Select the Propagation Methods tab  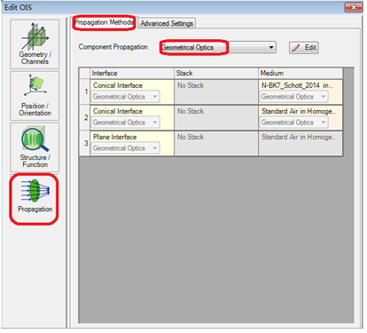[104, 22]
